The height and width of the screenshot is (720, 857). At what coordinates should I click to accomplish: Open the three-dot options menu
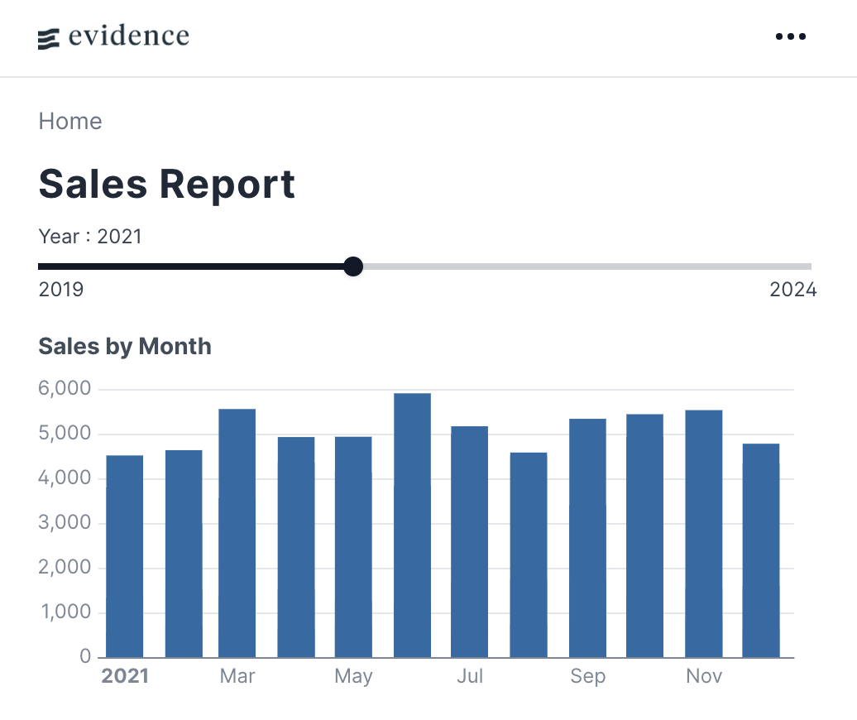[x=790, y=36]
